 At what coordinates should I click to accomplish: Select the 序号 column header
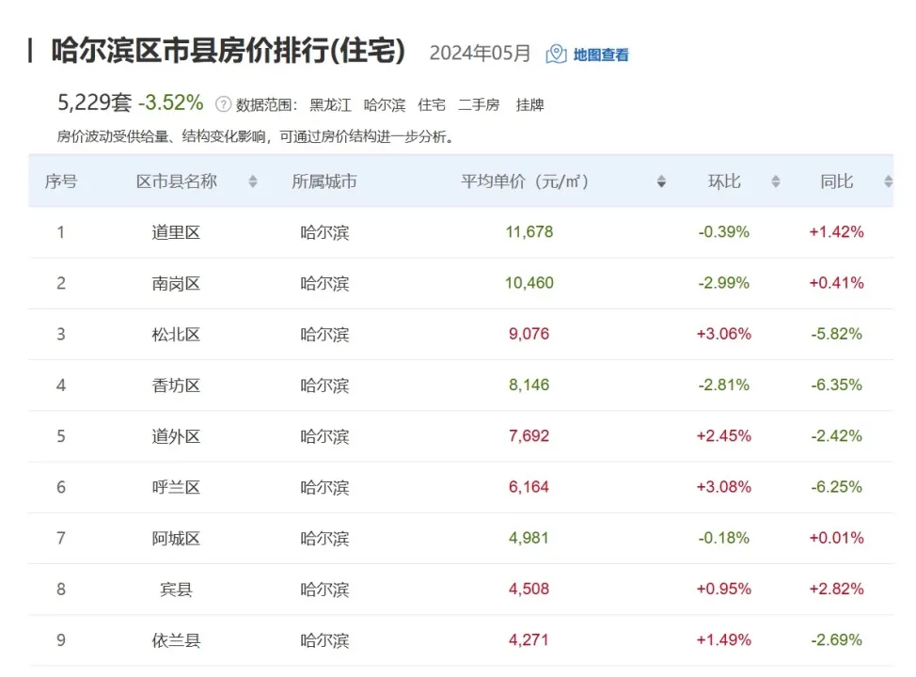coord(61,181)
